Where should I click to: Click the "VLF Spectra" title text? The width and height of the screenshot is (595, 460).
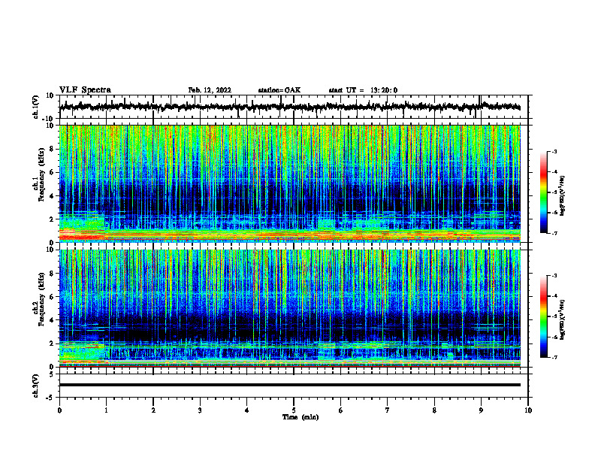click(85, 90)
